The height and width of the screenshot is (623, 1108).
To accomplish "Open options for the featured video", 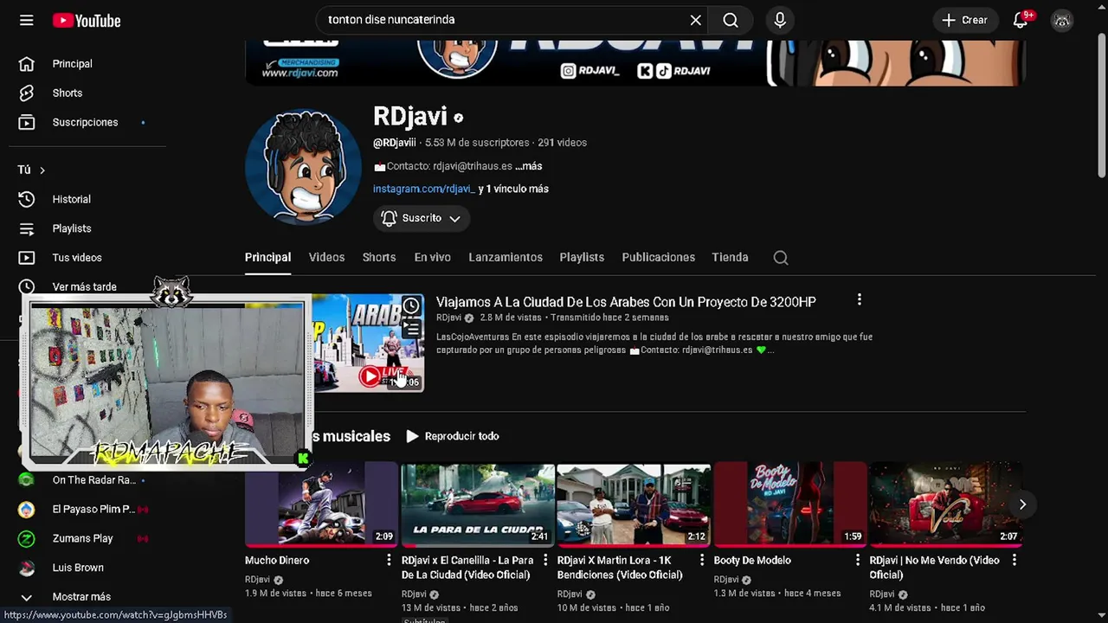I will 859,299.
